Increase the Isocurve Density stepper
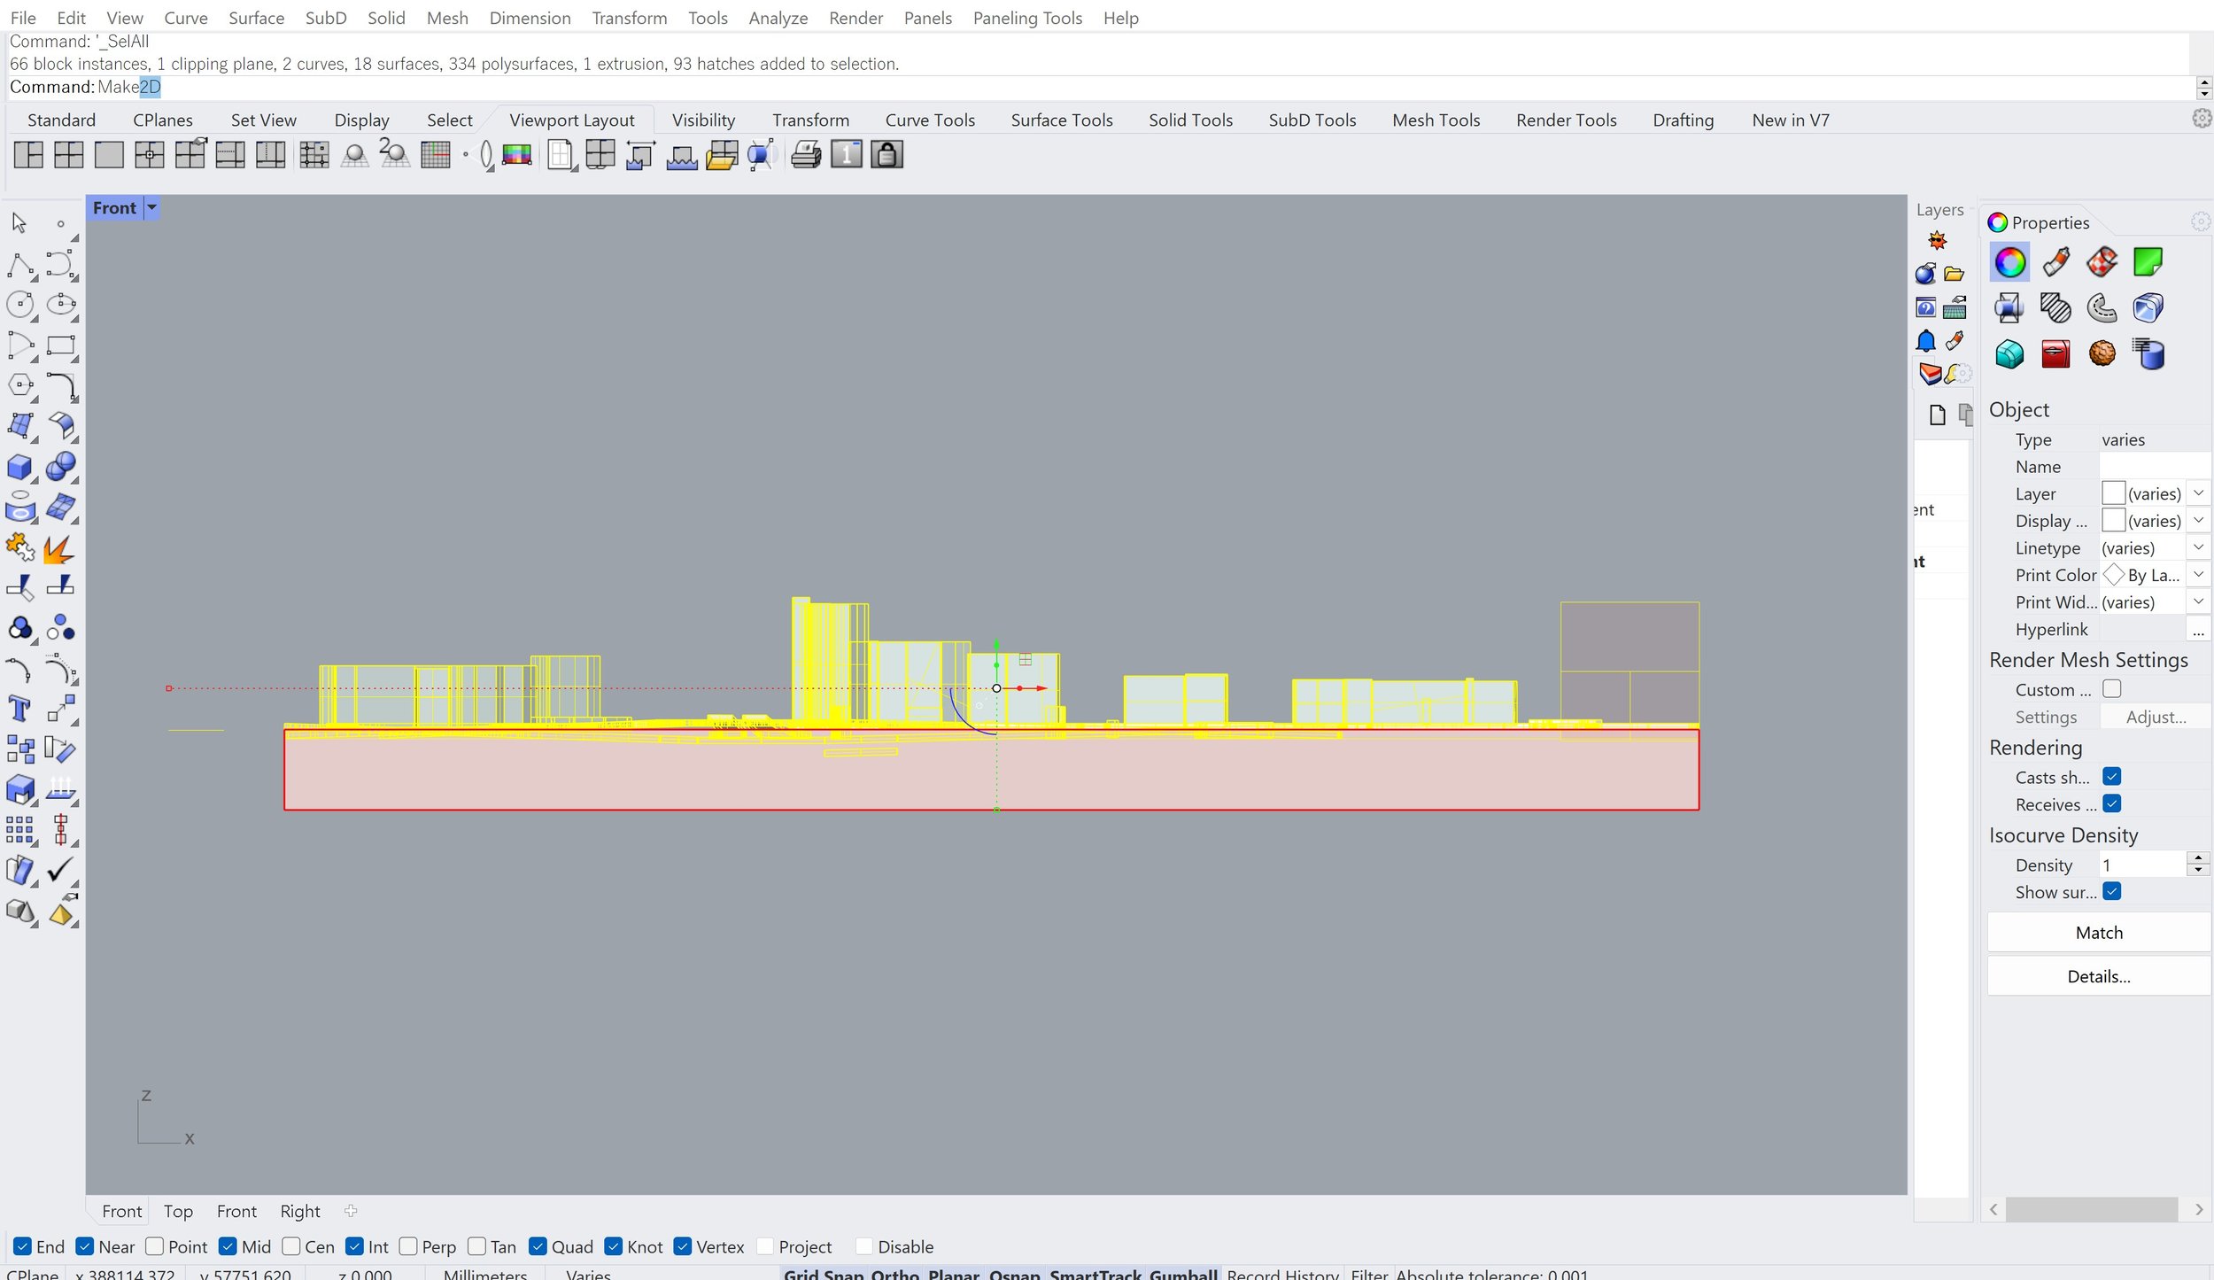 click(x=2198, y=857)
